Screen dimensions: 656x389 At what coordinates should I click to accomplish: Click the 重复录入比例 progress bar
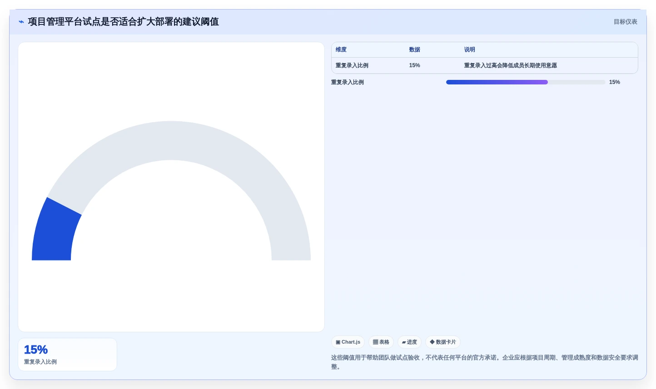pos(526,82)
